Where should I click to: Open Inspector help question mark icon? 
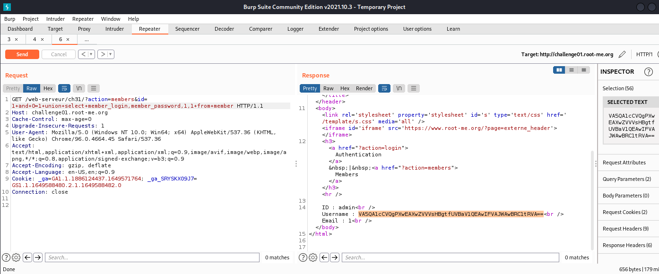[649, 72]
